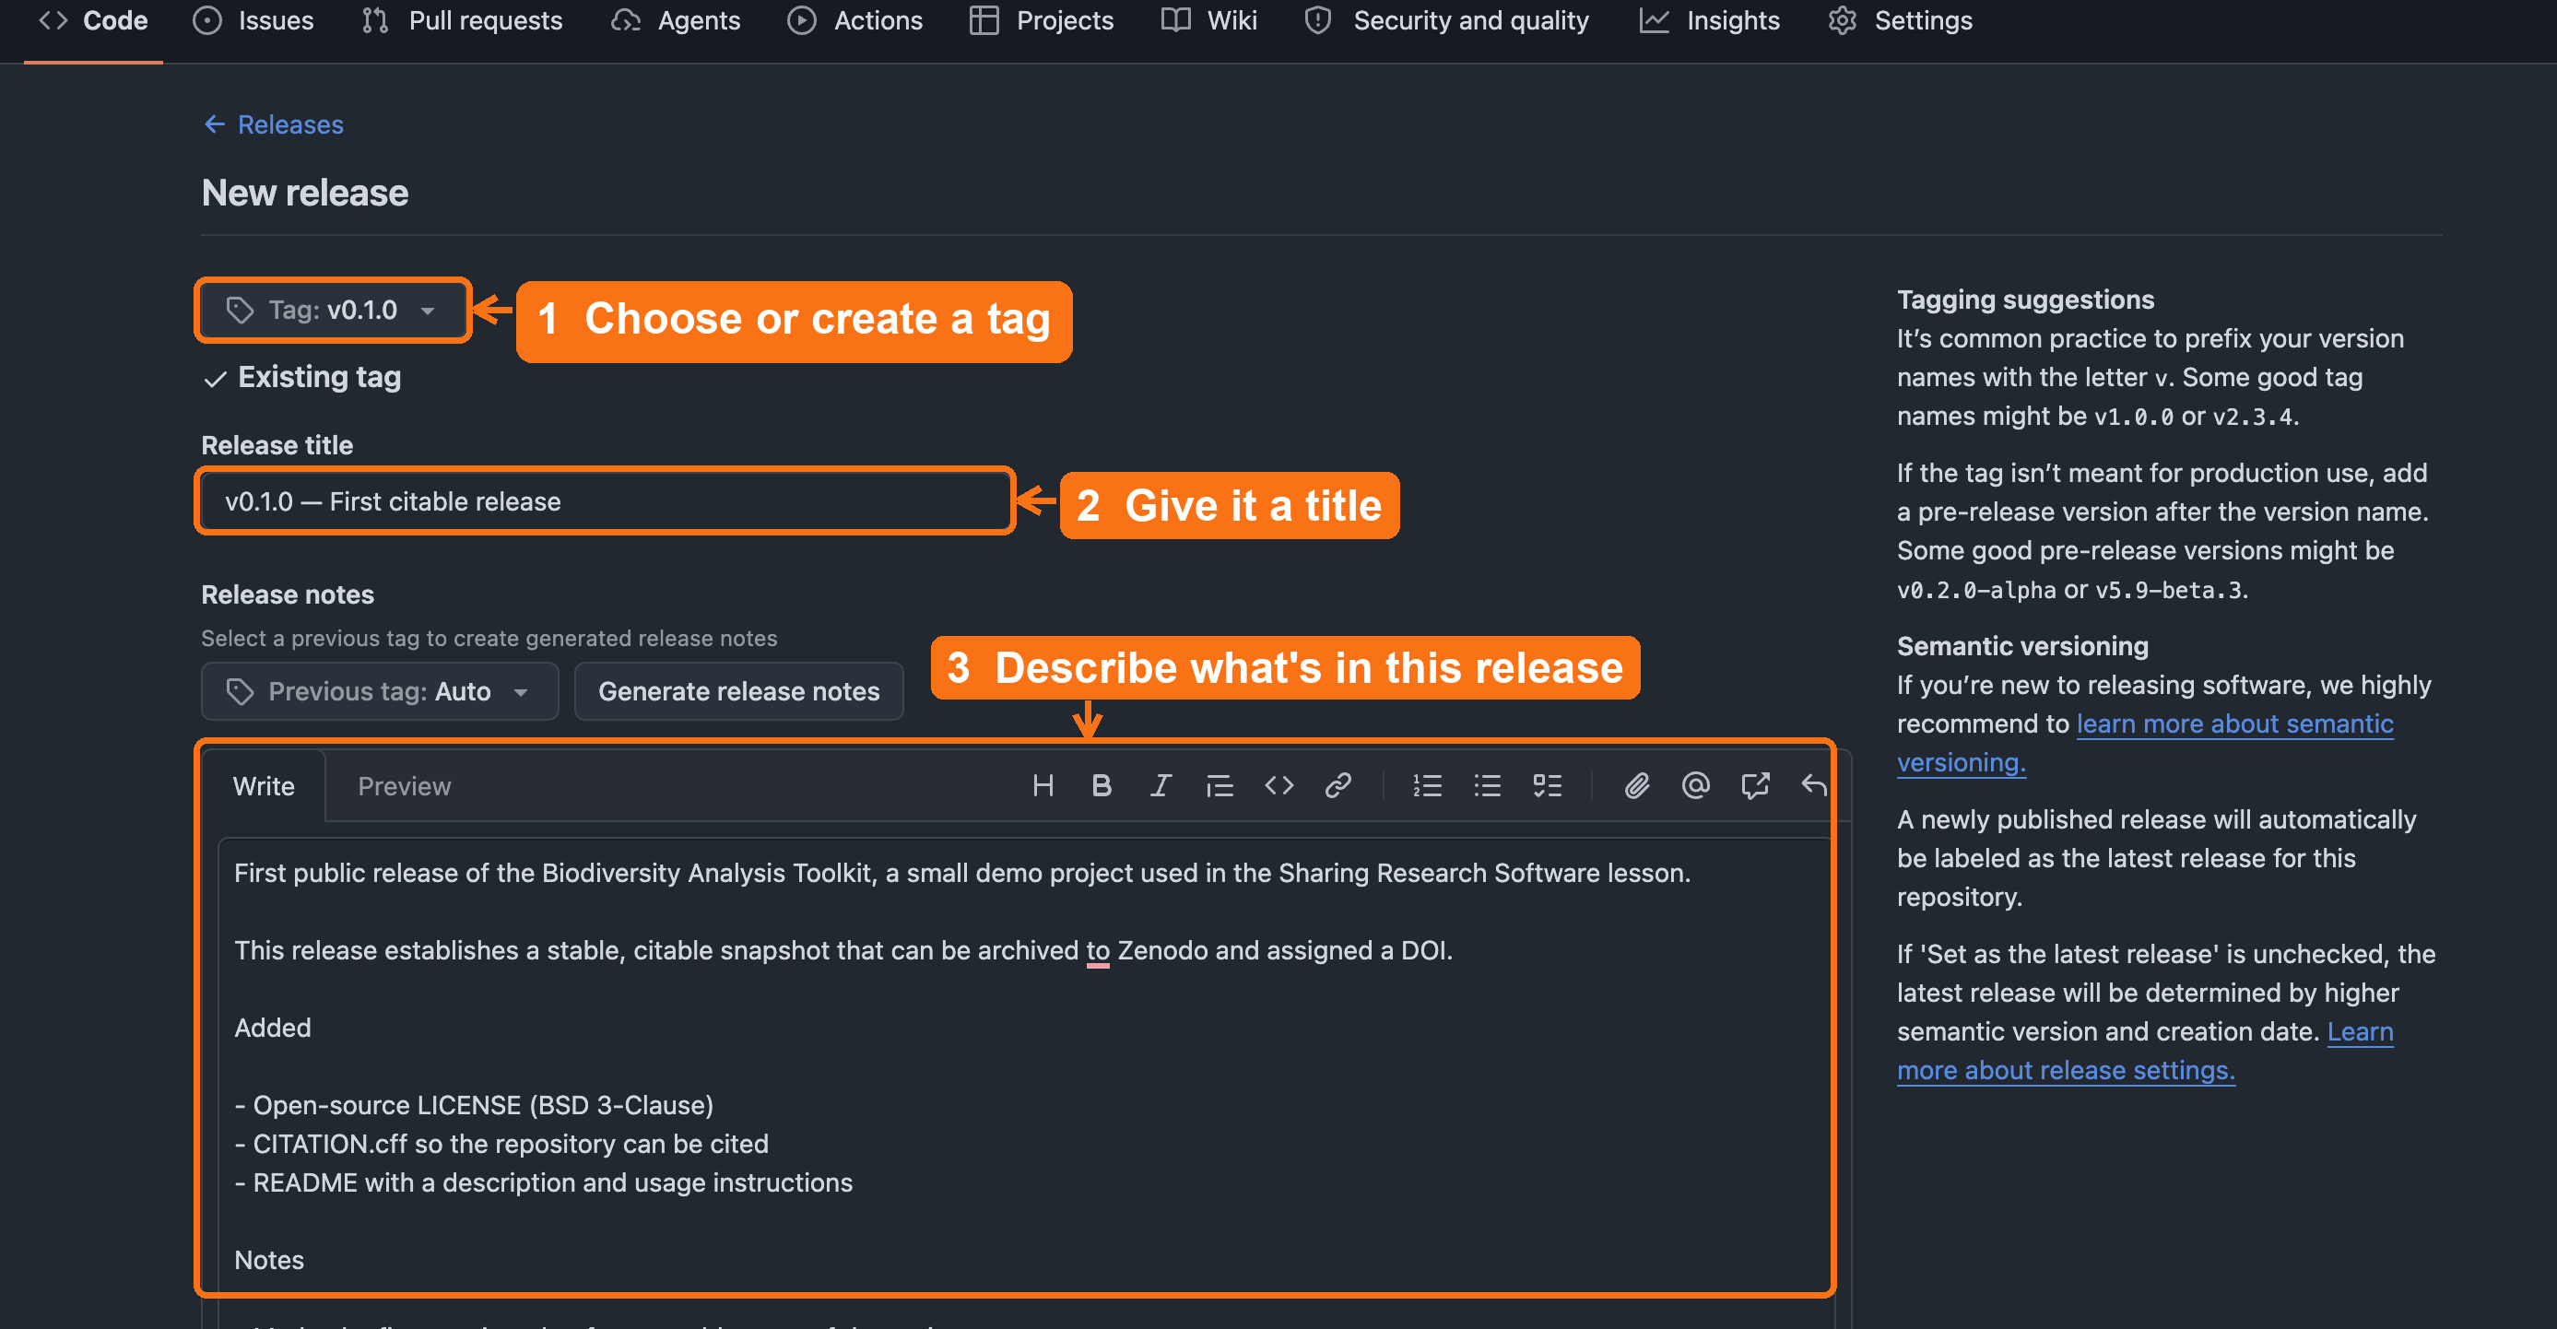
Task: Insert heading with the H toolbar icon
Action: click(x=1043, y=786)
